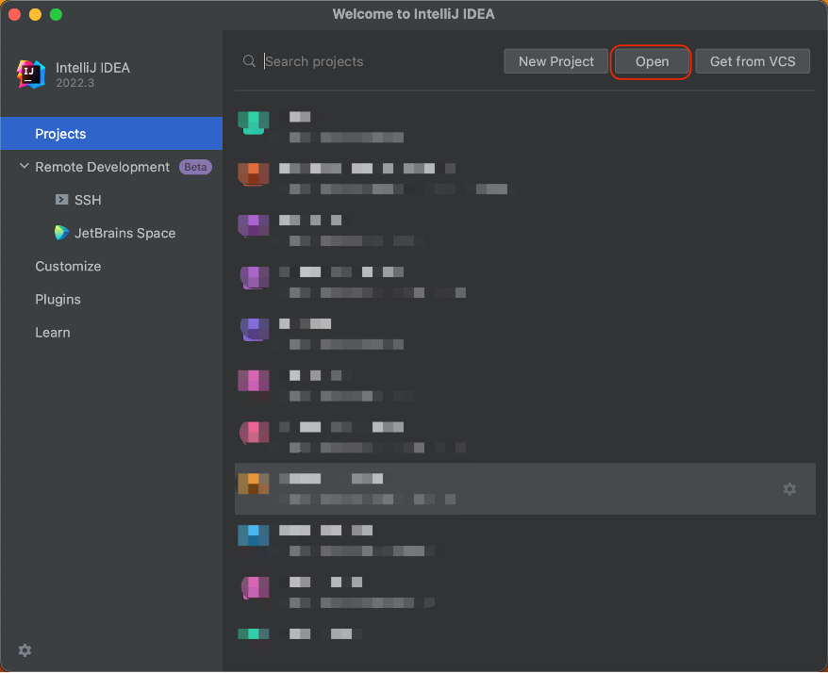Collapse the Remote Development chevron
This screenshot has width=828, height=673.
[x=24, y=167]
